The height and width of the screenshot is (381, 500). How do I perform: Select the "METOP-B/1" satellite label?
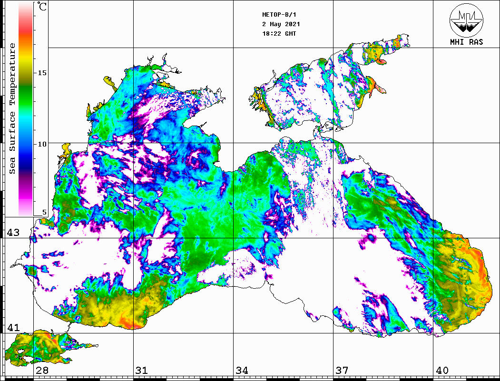point(279,15)
